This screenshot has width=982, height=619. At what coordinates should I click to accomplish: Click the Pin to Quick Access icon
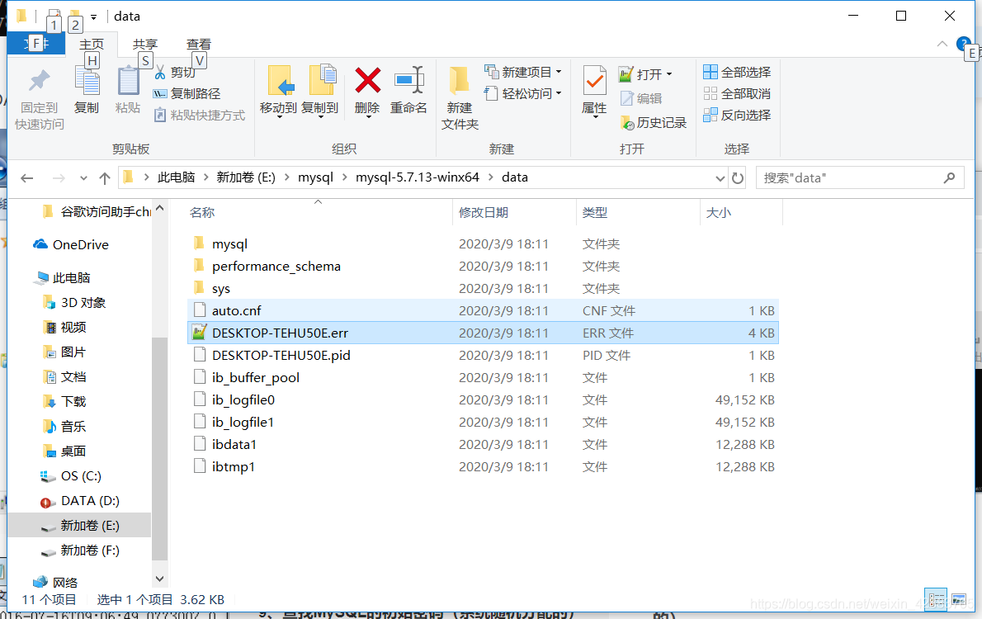click(x=39, y=82)
